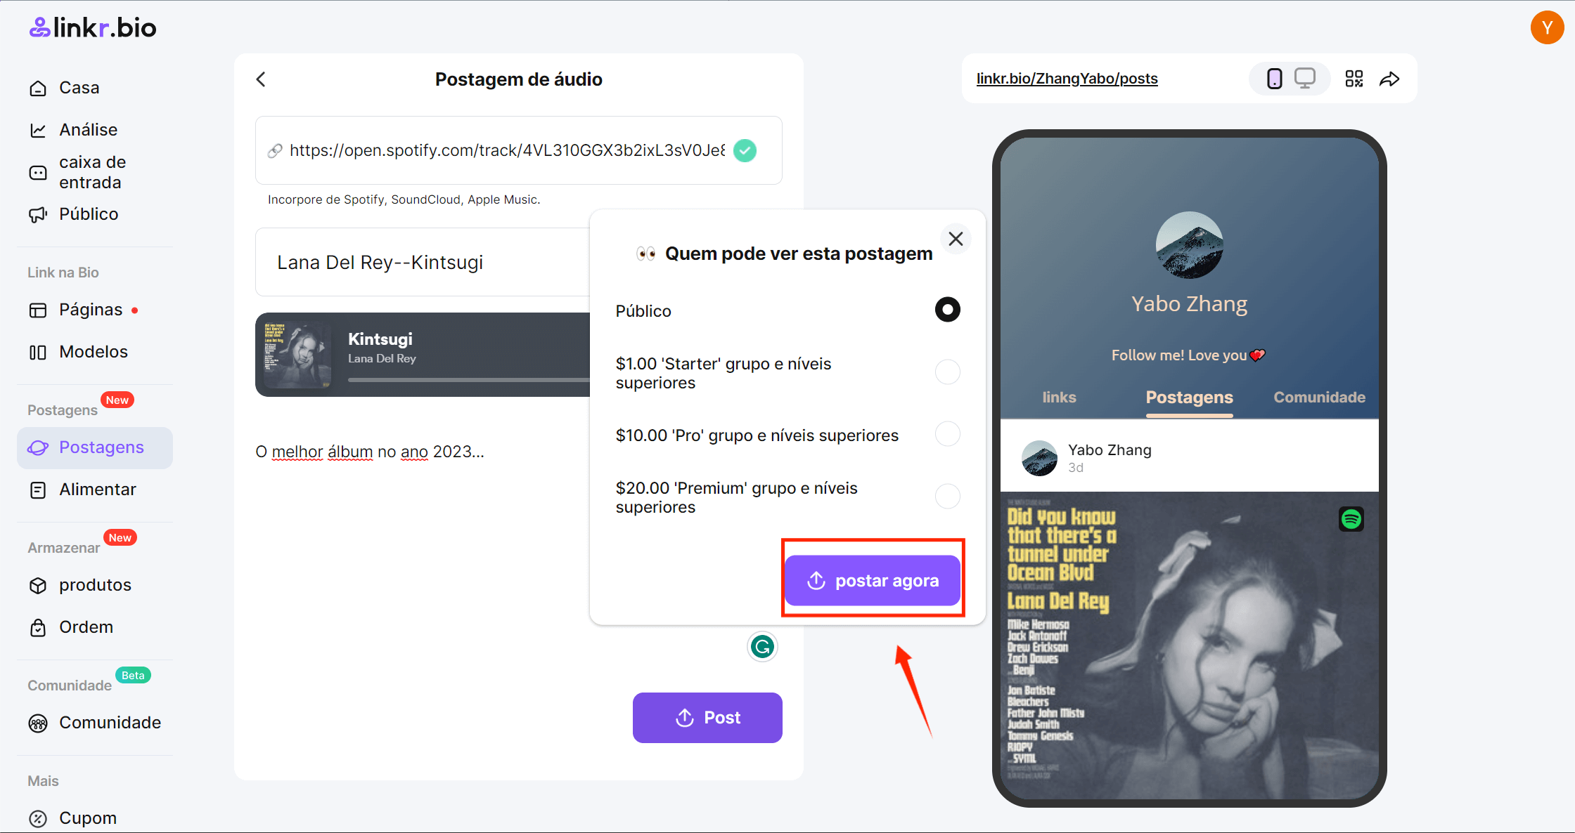This screenshot has width=1575, height=833.
Task: Close the 'Quem pode ver esta postagem' dialog
Action: pyautogui.click(x=956, y=240)
